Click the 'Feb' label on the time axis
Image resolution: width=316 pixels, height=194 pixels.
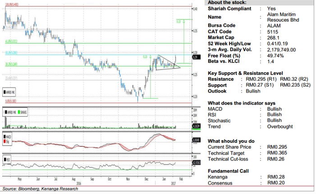coord(181,179)
